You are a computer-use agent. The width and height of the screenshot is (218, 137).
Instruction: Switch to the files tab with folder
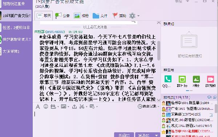pyautogui.click(x=100, y=16)
